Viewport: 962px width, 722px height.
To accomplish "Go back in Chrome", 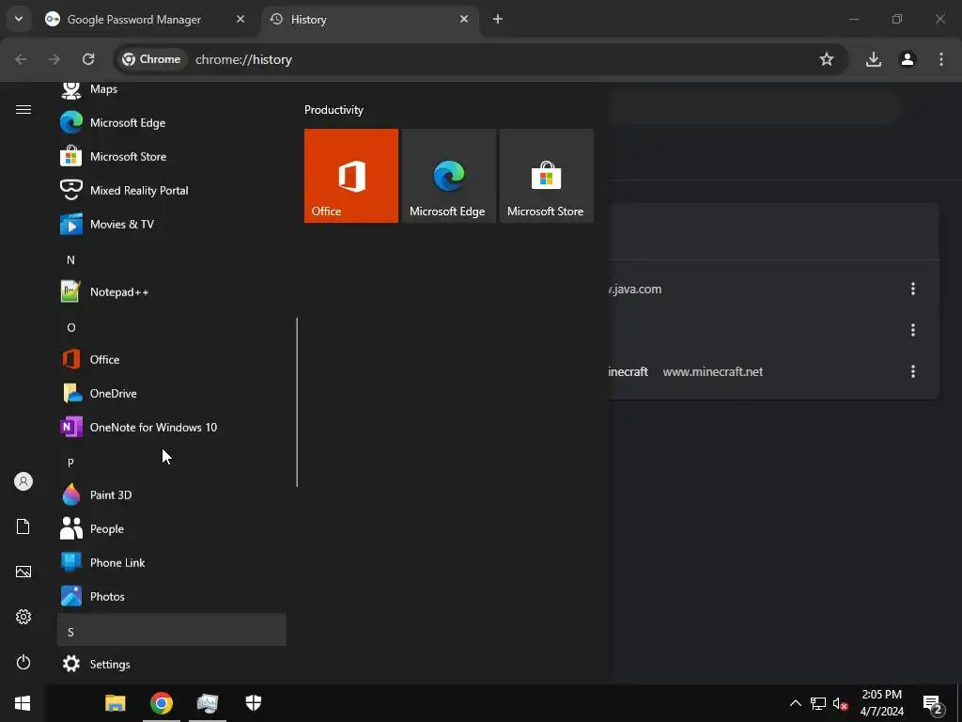I will pos(21,59).
